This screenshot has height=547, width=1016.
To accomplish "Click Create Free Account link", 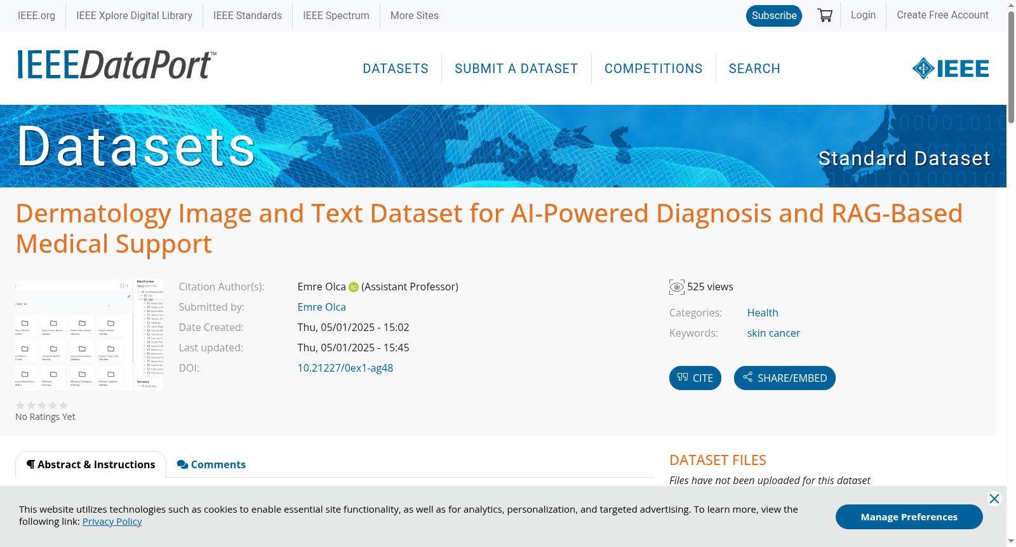I will point(942,15).
